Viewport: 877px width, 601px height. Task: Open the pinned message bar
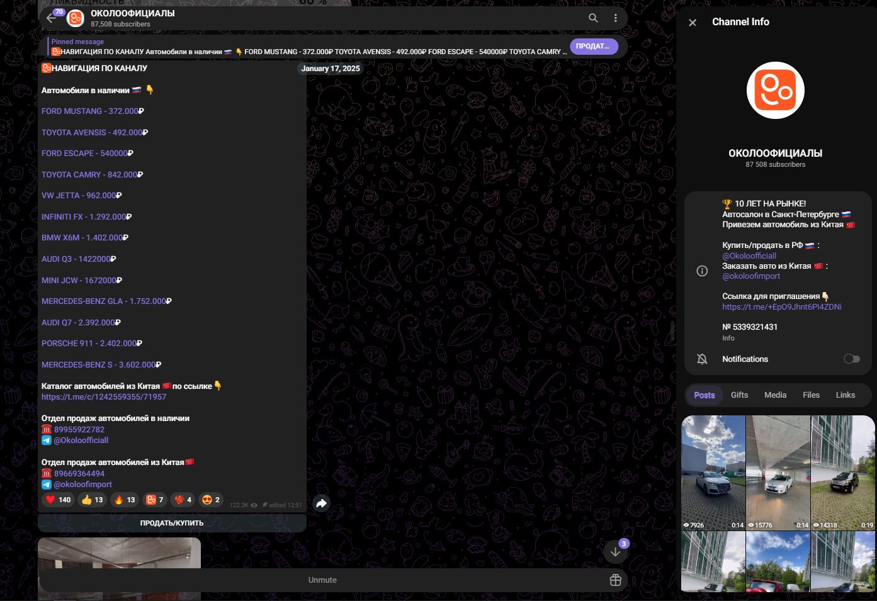point(308,47)
